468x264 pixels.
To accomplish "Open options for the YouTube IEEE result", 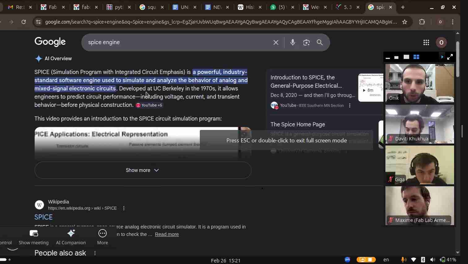I will click(350, 106).
